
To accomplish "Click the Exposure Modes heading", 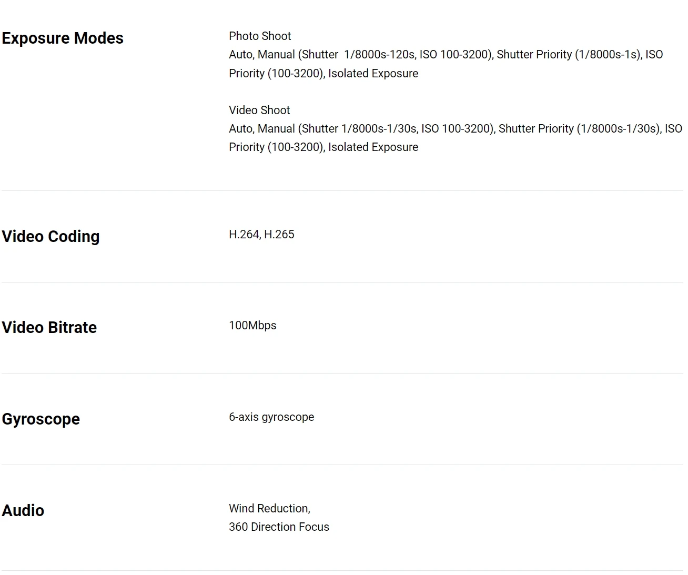I will [x=63, y=38].
